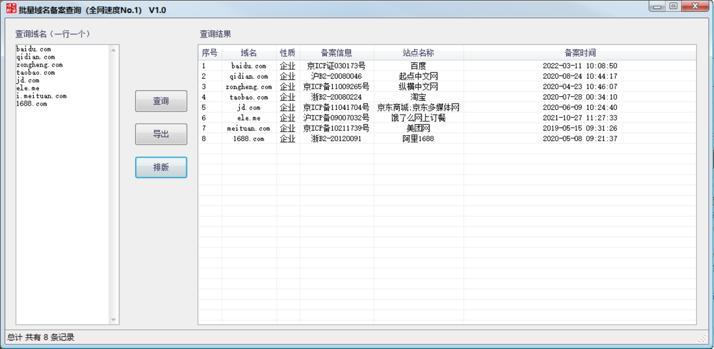Click the site name 起点中文网
Viewport: 714px width, 349px height.
point(418,76)
